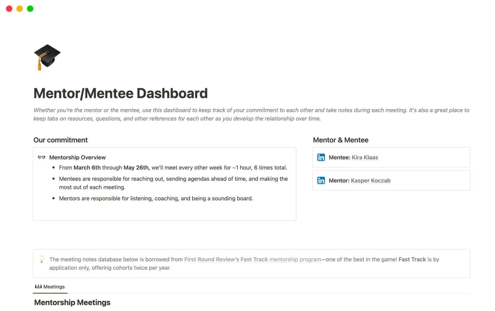Click the Mentor/Mentee Dashboard title
Image resolution: width=495 pixels, height=311 pixels.
point(120,93)
